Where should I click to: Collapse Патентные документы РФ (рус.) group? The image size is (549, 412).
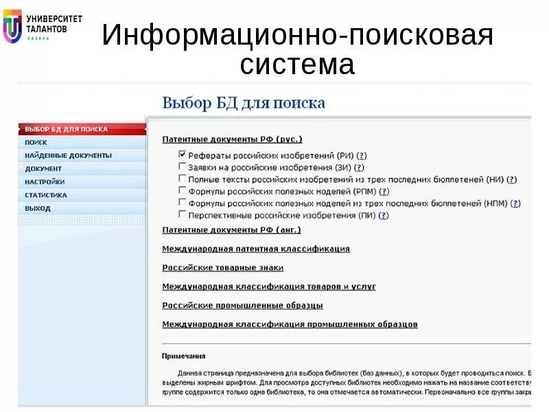(232, 139)
